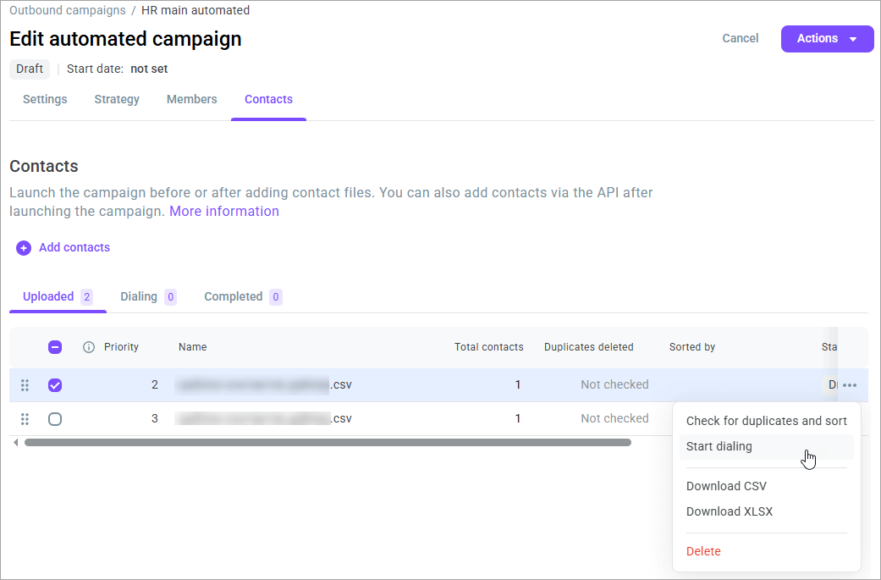
Task: Click the Priority column header
Action: point(121,347)
